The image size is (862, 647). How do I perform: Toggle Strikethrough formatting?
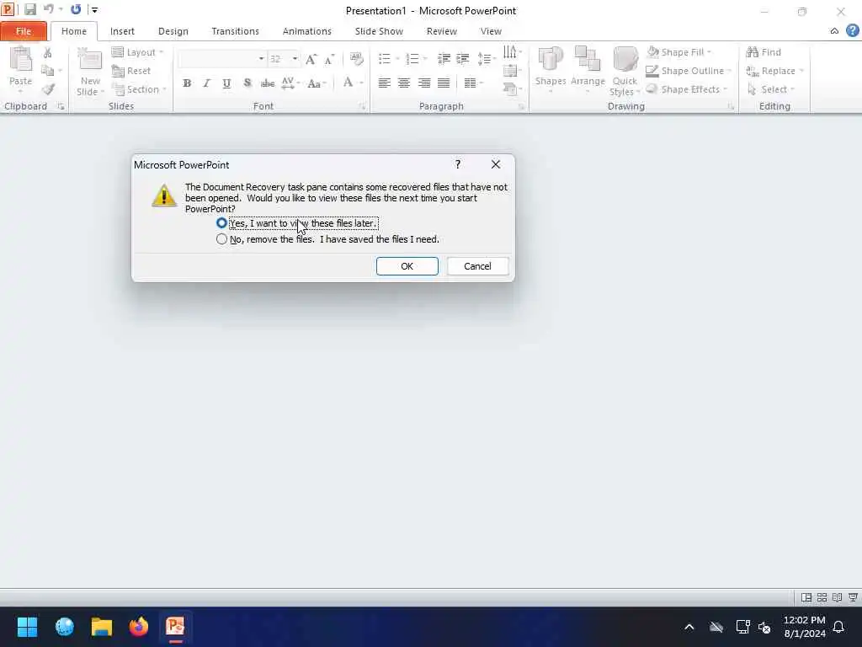[x=267, y=83]
